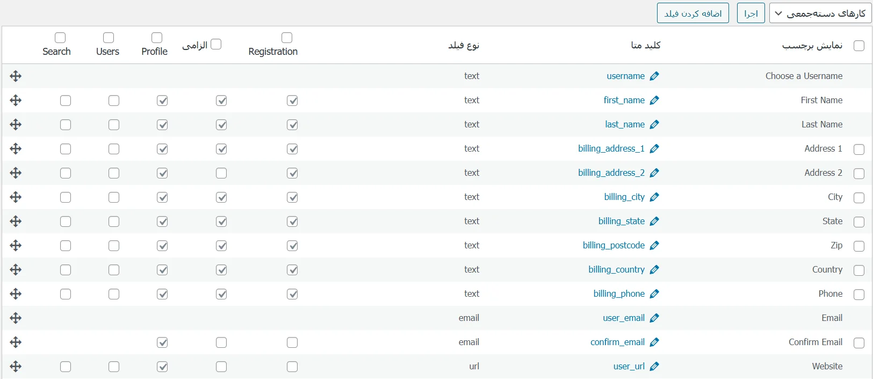Screen dimensions: 873x379
Task: Open the billing_postcode meta key link
Action: (x=614, y=246)
